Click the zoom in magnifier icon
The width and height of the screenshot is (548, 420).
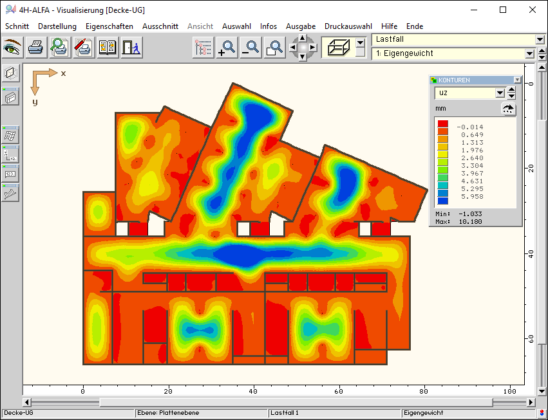(x=227, y=47)
